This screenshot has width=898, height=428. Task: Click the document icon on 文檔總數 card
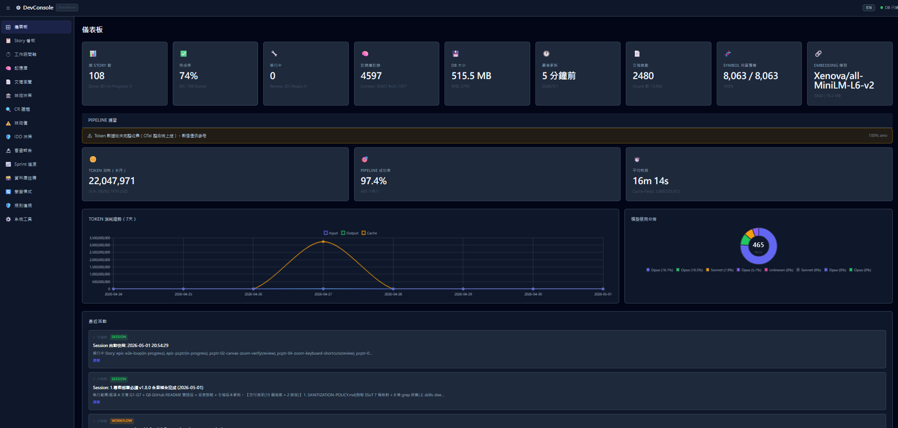[x=637, y=53]
